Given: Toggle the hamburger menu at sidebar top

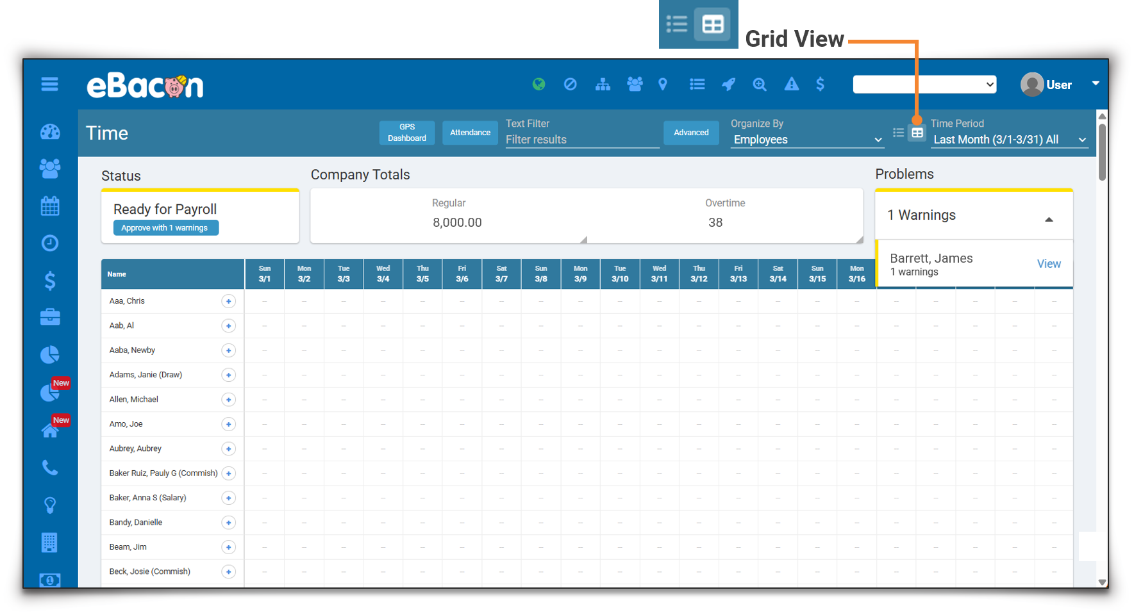Looking at the screenshot, I should pyautogui.click(x=50, y=84).
